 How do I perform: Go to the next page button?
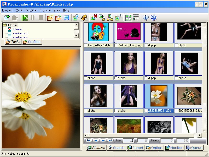pos(103,141)
